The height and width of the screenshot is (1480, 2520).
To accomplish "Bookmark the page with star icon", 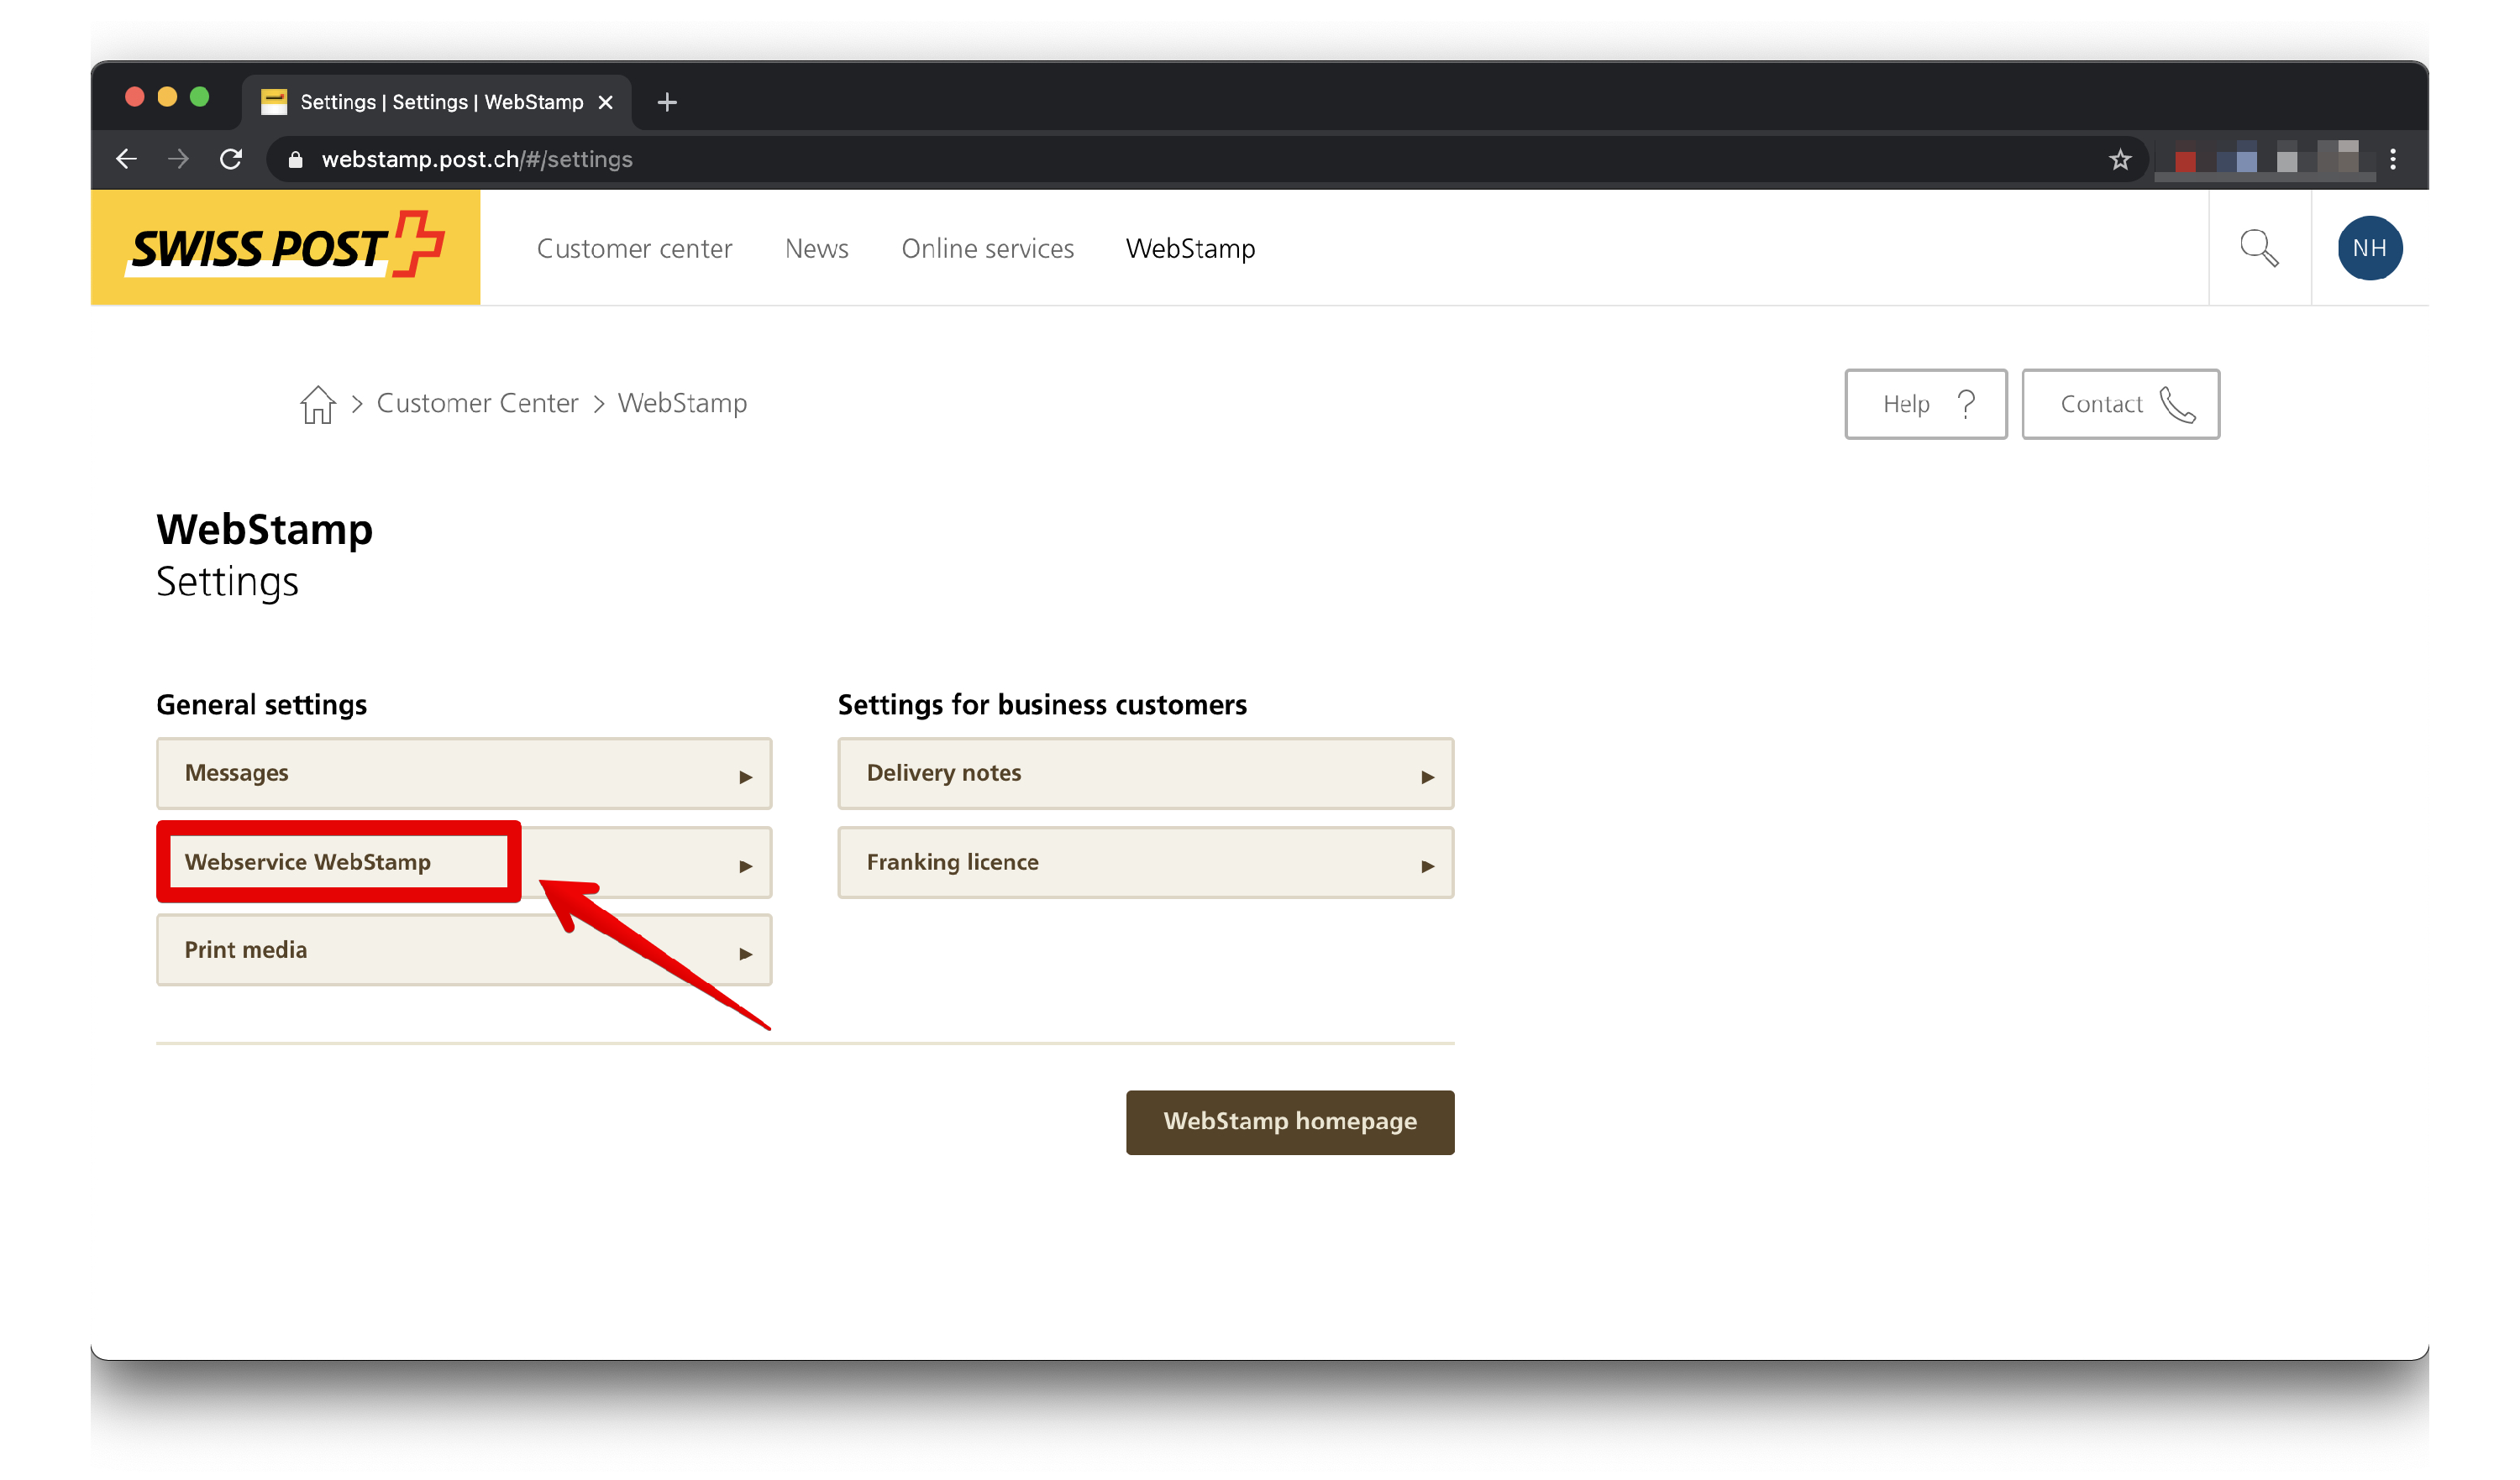I will (x=2119, y=159).
